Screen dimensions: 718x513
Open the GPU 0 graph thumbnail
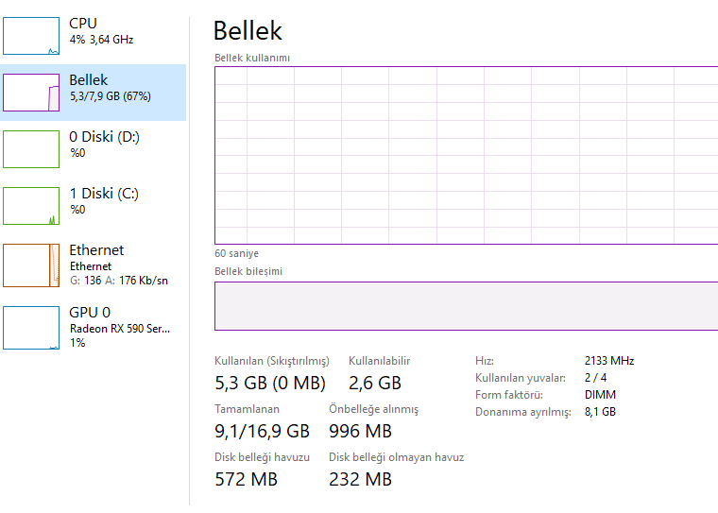31,327
